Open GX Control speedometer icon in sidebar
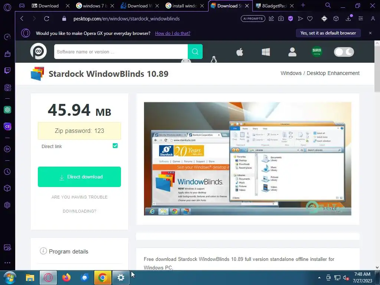 [x=7, y=37]
